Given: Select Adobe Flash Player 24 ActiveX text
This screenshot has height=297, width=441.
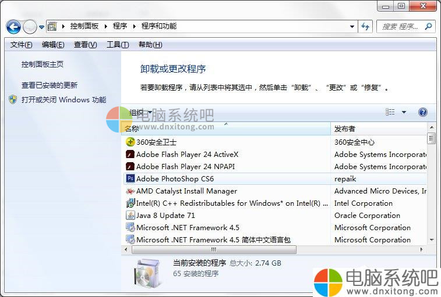Looking at the screenshot, I should pyautogui.click(x=188, y=155).
